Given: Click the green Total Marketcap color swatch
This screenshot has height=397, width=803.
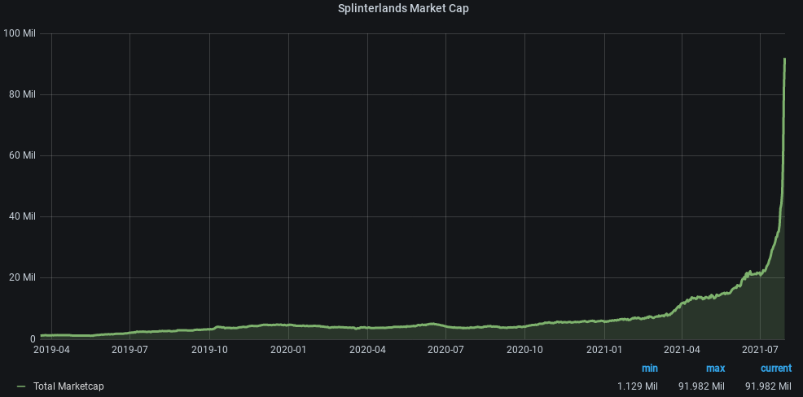Looking at the screenshot, I should (21, 386).
